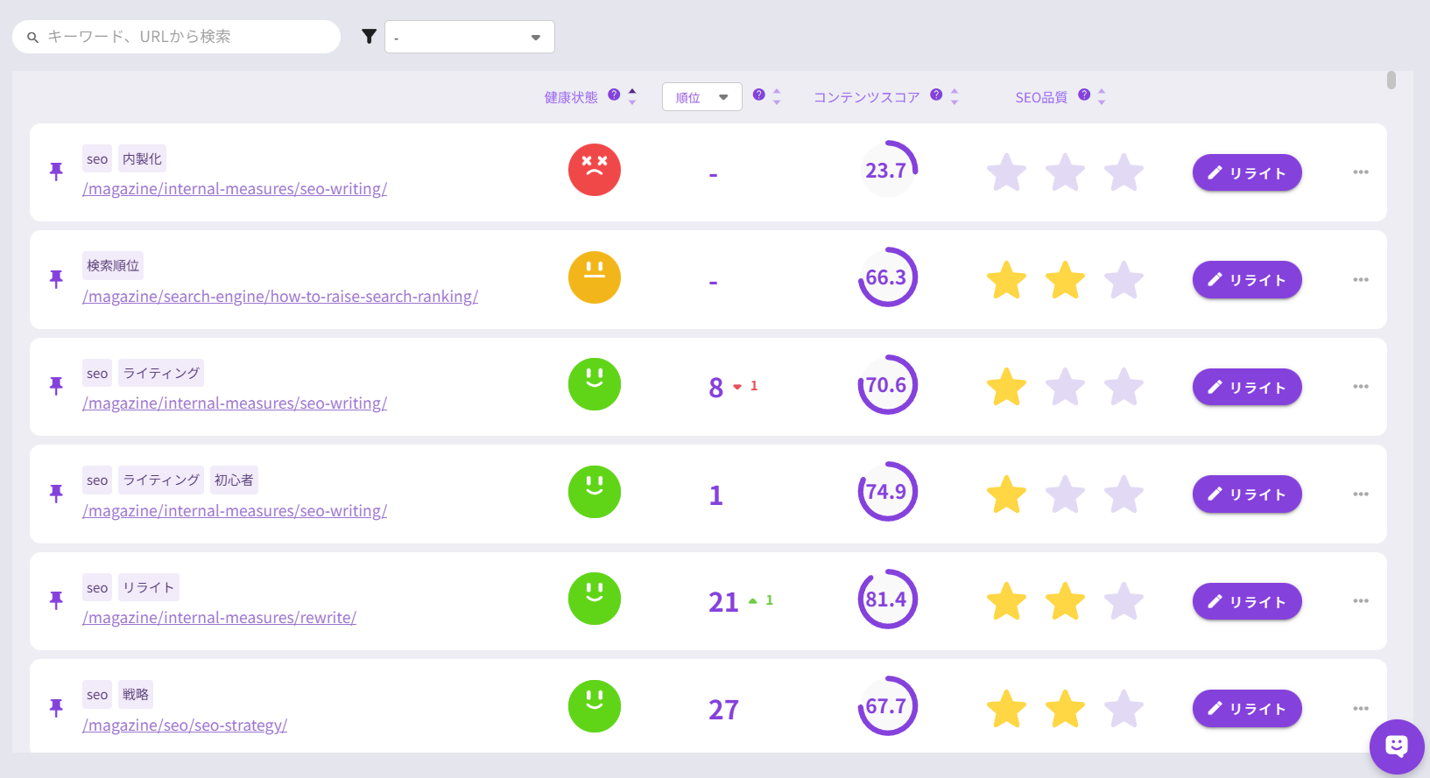Viewport: 1430px width, 778px height.
Task: Open /magazine/internal-measures/rewrite/ link
Action: pyautogui.click(x=219, y=618)
